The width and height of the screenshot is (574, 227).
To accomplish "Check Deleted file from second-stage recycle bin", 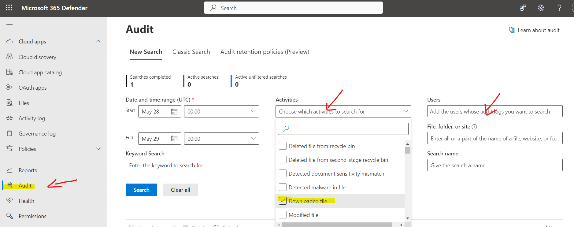I will [283, 160].
